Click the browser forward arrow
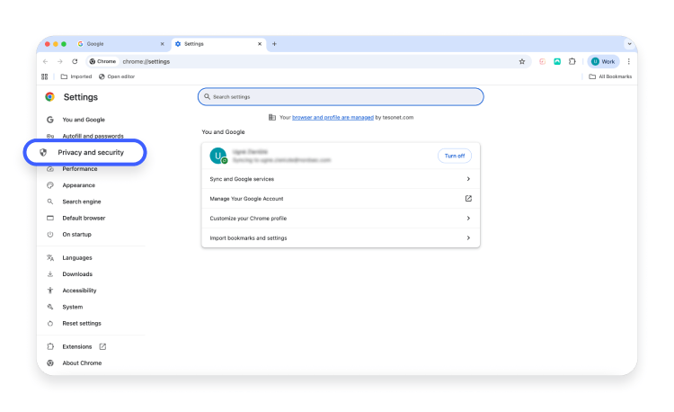674x412 pixels. 59,61
